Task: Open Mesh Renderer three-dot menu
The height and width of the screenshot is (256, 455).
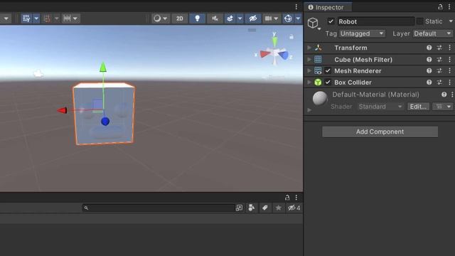Action: (450, 71)
